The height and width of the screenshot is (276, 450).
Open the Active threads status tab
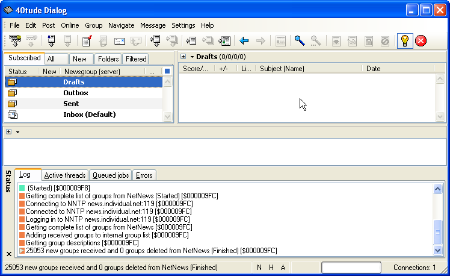coord(65,175)
